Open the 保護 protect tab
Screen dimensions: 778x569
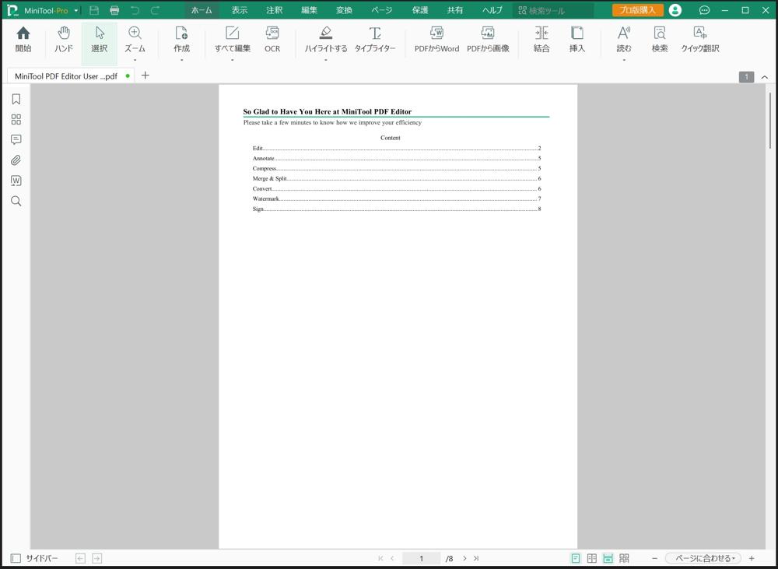click(420, 10)
